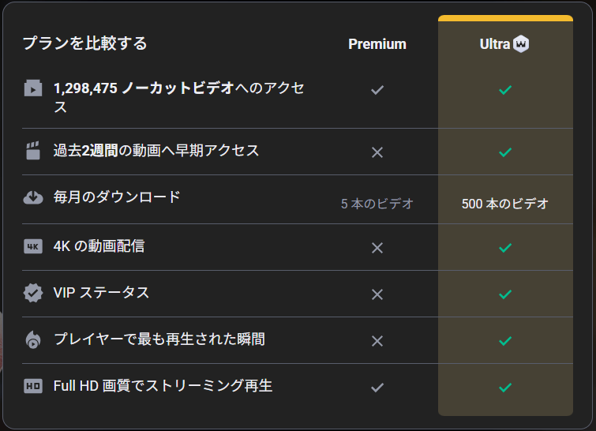Select the Ultra plan column header

[495, 44]
